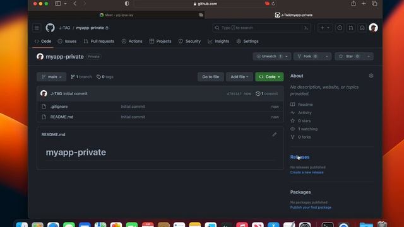Open the 1 commit history link
Screen dimensions: 404x227
(x=266, y=94)
